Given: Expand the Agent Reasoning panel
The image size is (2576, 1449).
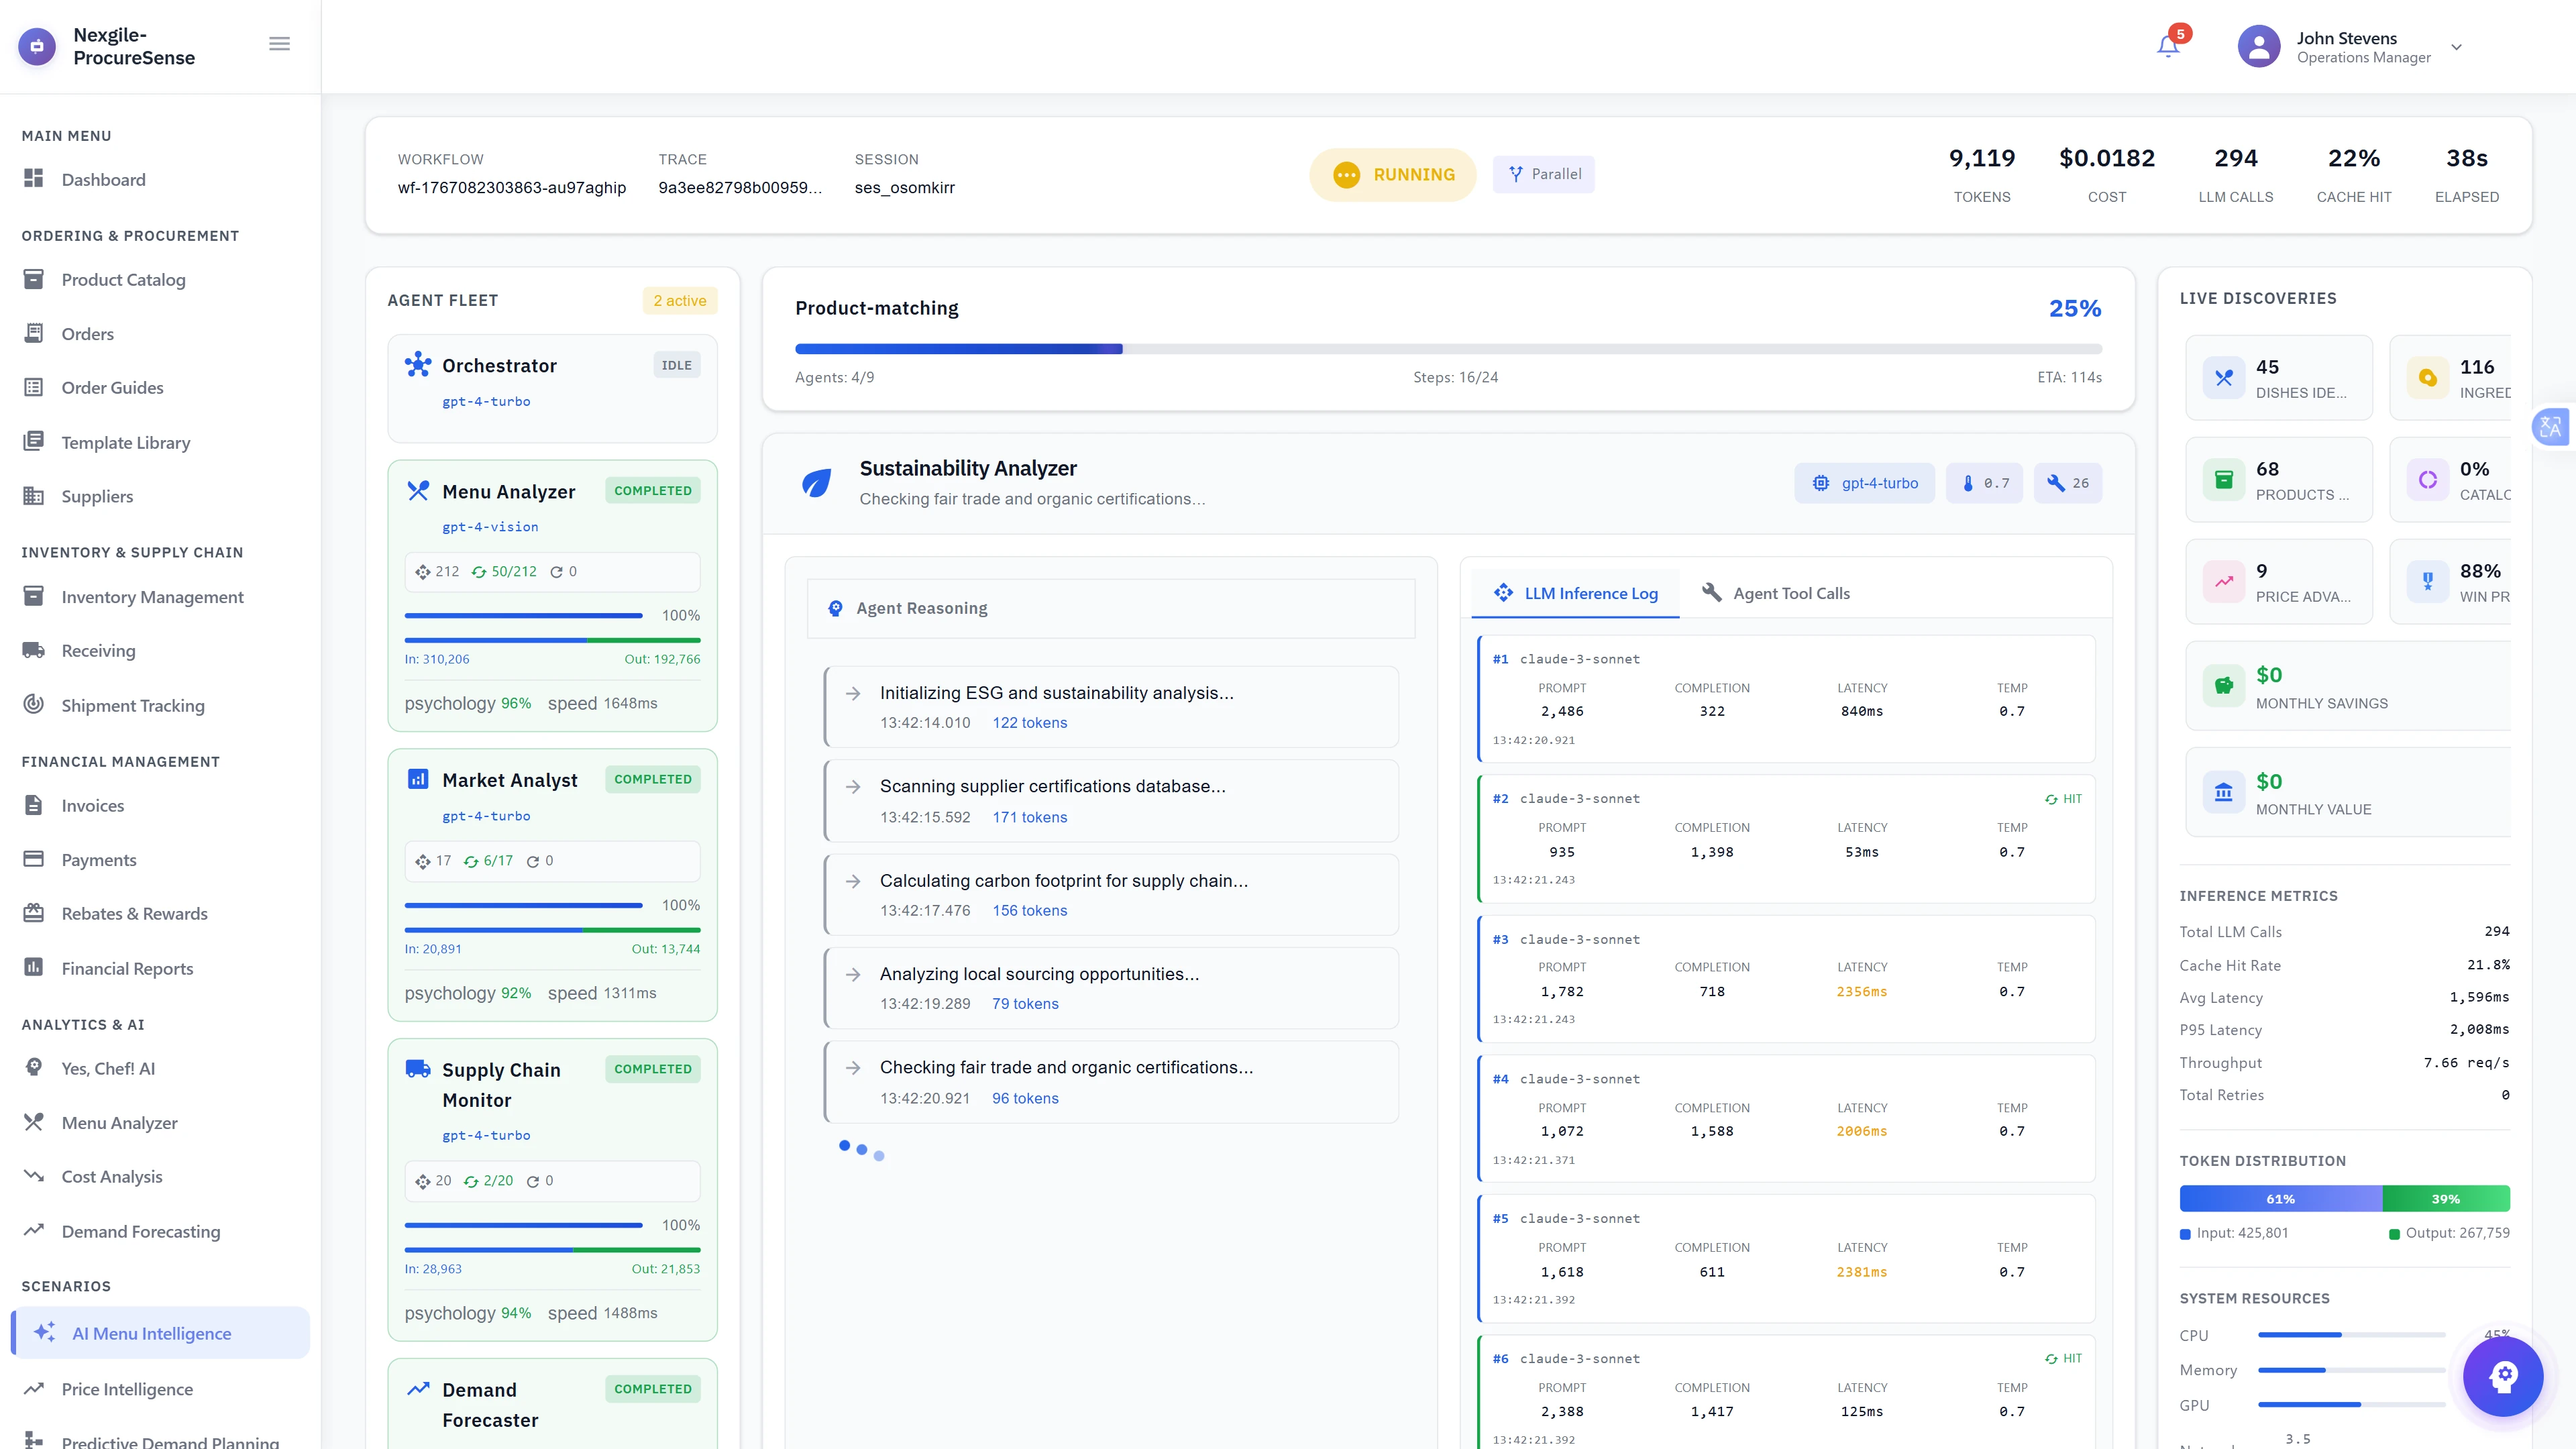Looking at the screenshot, I should point(1111,608).
